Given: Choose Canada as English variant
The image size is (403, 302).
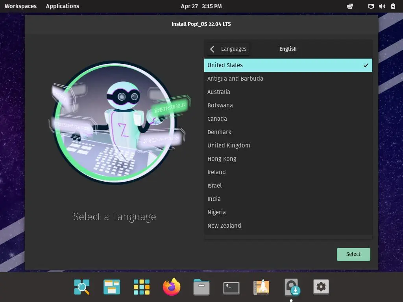Looking at the screenshot, I should (217, 119).
